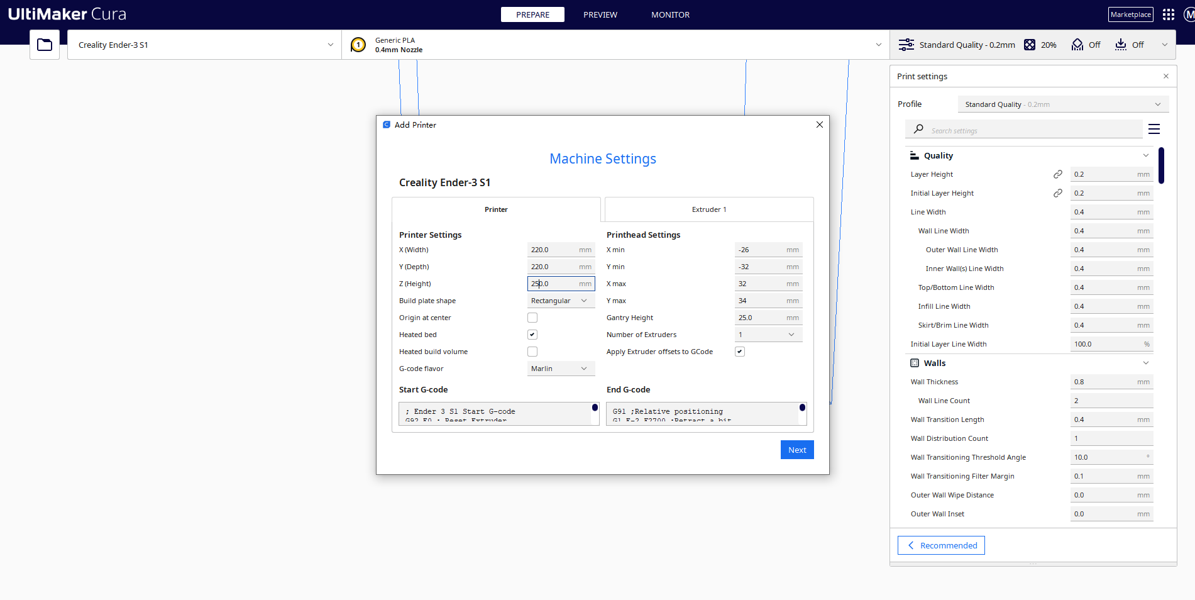Click the extruder 1 material icon
The width and height of the screenshot is (1195, 600).
pos(358,45)
